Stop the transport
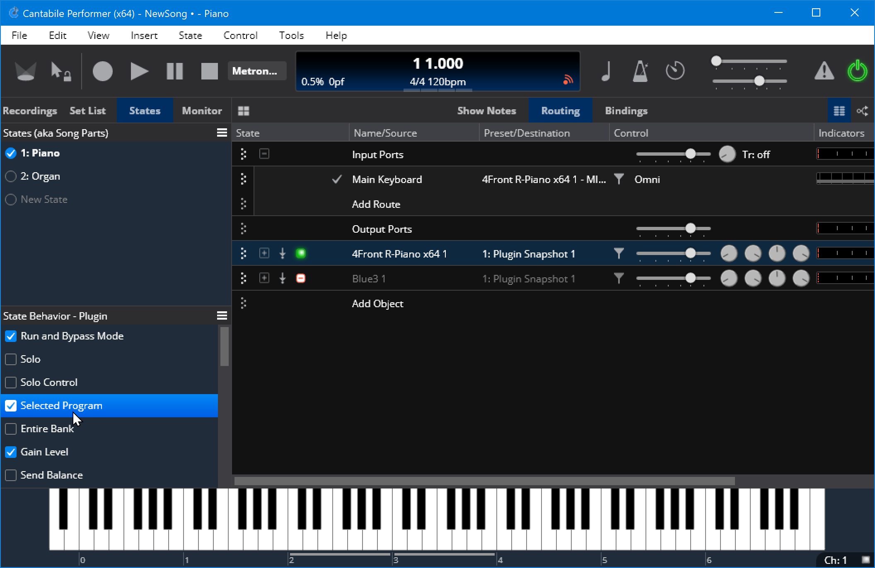Screen dimensions: 875x568 click(x=209, y=71)
